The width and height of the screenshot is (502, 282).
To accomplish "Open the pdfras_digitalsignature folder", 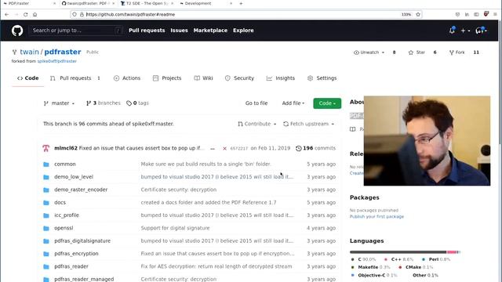I will 82,240.
